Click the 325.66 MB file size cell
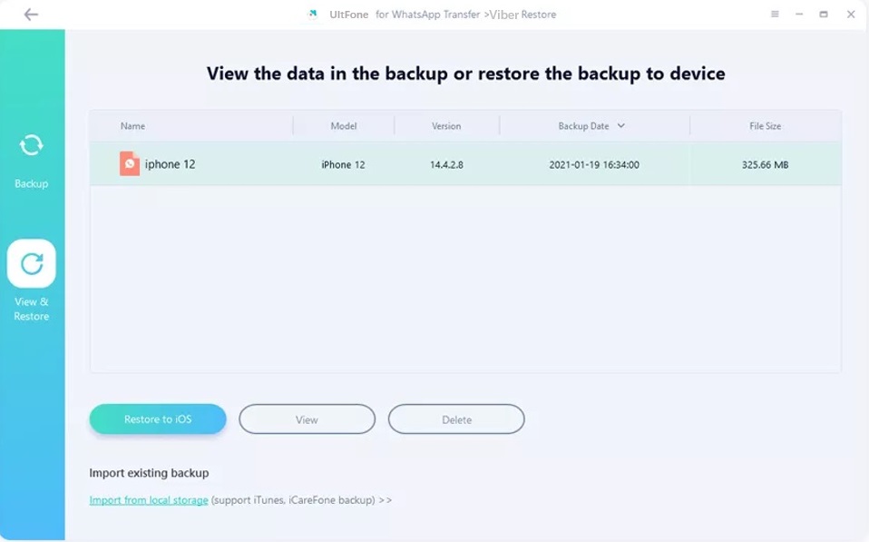 point(766,164)
